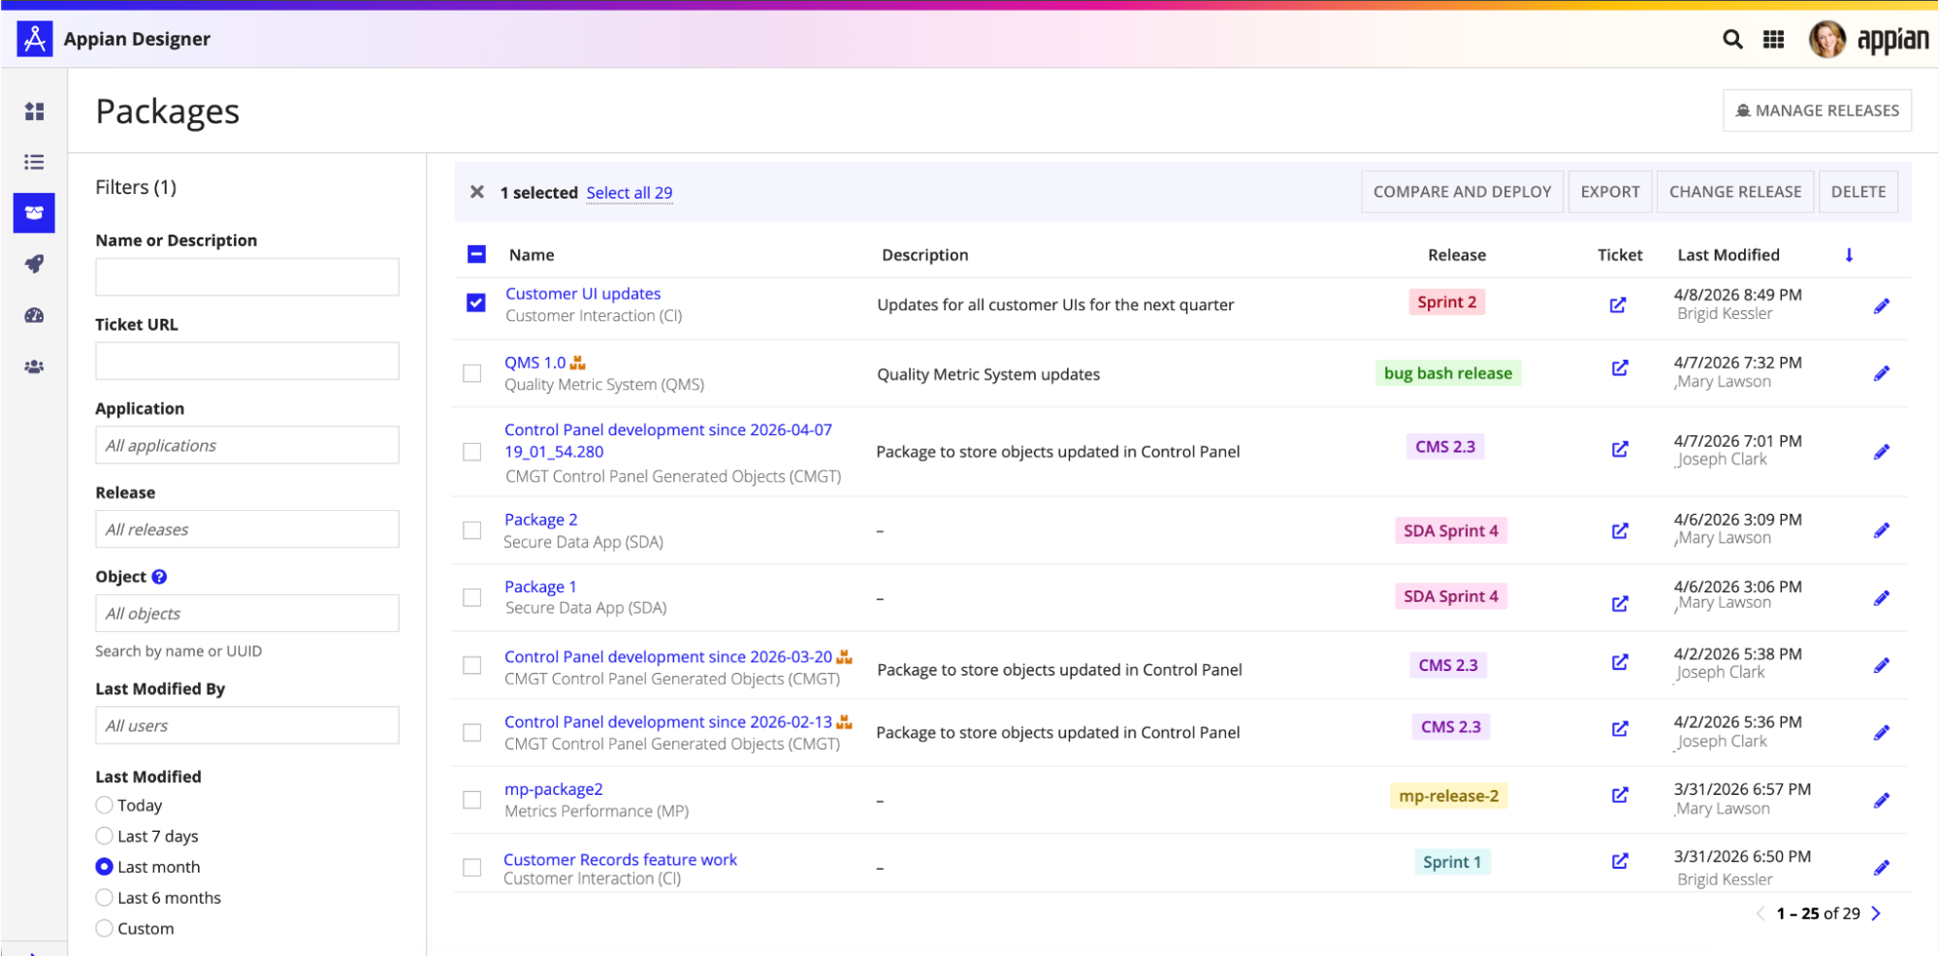Check the Customer Records feature work checkbox
This screenshot has height=956, width=1939.
pos(472,867)
